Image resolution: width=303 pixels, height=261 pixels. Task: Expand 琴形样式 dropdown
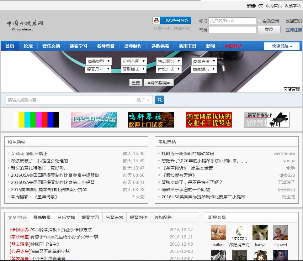tap(134, 69)
